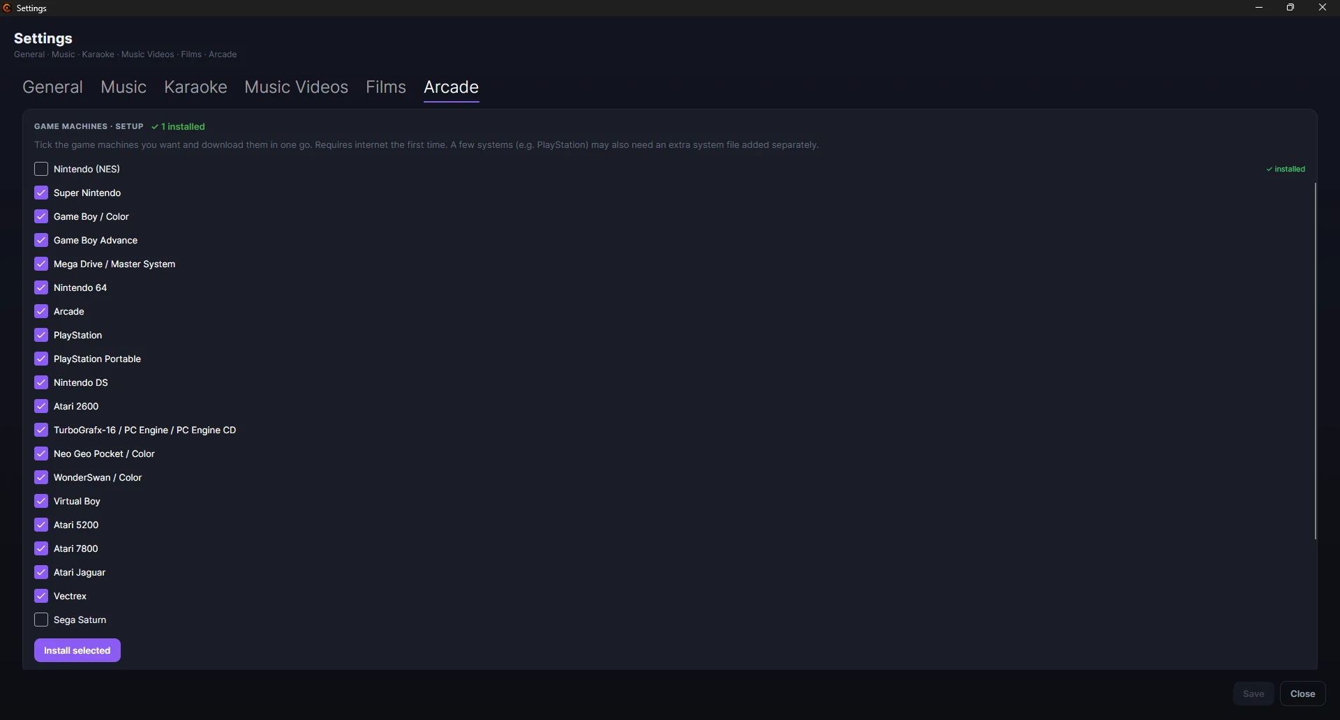Screen dimensions: 1340x720
Task: Click the '1 installed' status text
Action: click(x=179, y=127)
